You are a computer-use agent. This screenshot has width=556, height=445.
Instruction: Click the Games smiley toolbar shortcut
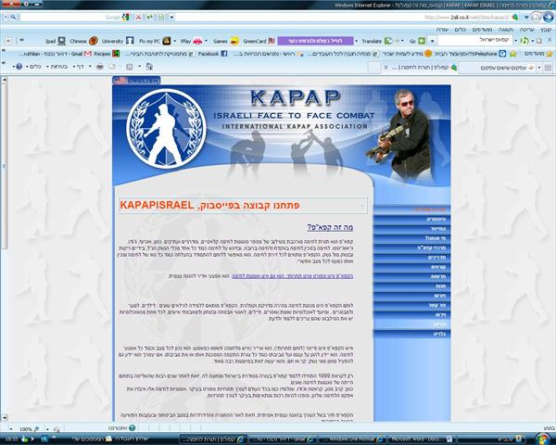pos(226,41)
